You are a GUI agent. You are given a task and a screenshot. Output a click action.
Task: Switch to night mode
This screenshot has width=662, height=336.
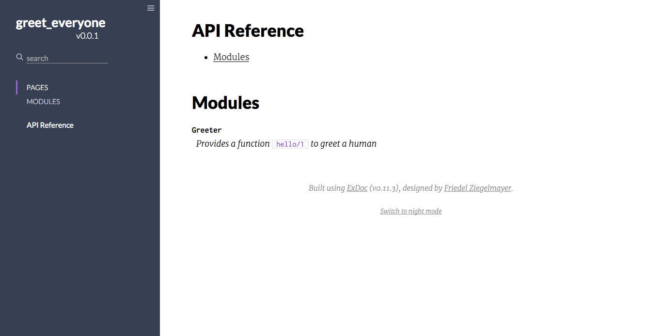[411, 211]
